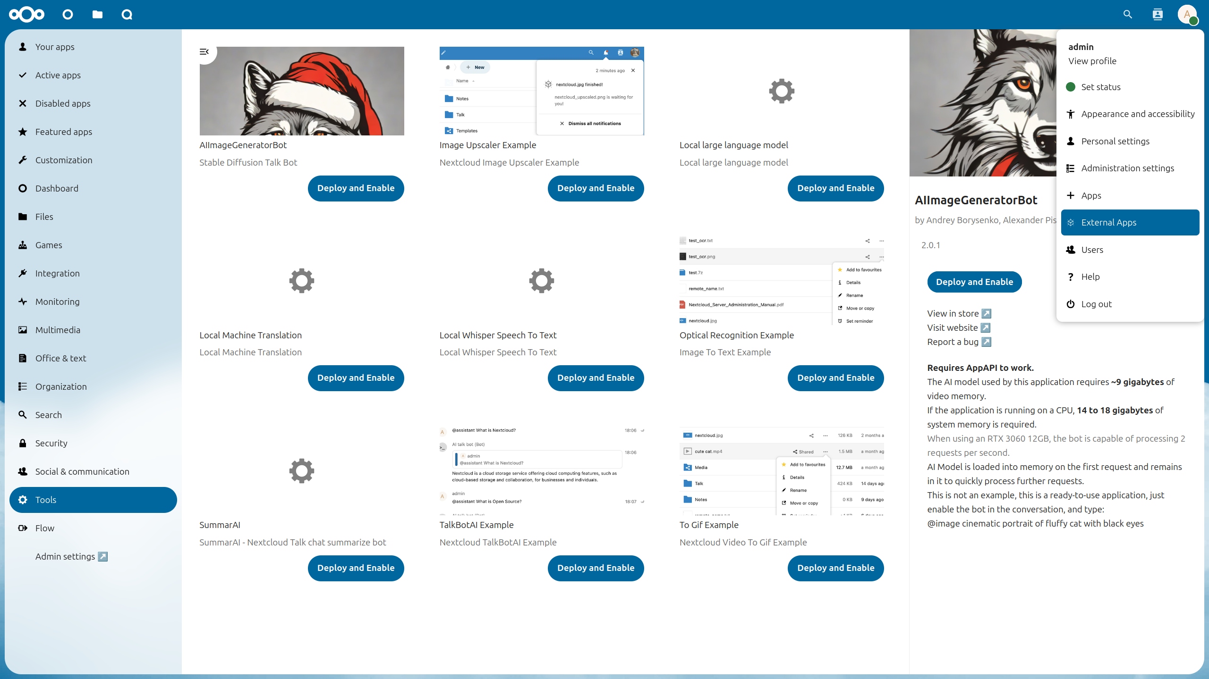1209x679 pixels.
Task: Deploy and Enable To Gif Example
Action: tap(835, 568)
